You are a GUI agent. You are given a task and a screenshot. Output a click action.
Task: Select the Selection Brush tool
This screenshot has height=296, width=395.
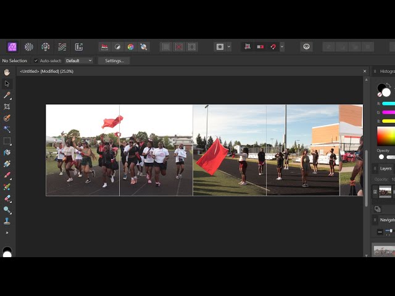(x=7, y=118)
